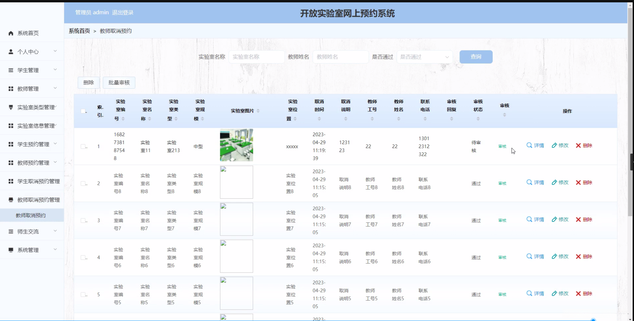Check the checkbox for row 5
The width and height of the screenshot is (634, 321).
click(x=83, y=294)
